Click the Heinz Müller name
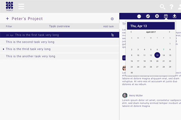Image resolution: width=181 pixels, height=120 pixels. (x=136, y=96)
